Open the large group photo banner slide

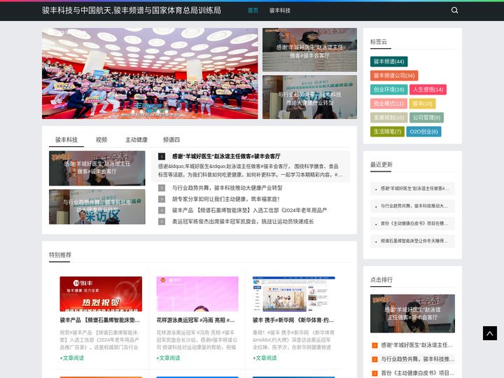click(x=150, y=73)
